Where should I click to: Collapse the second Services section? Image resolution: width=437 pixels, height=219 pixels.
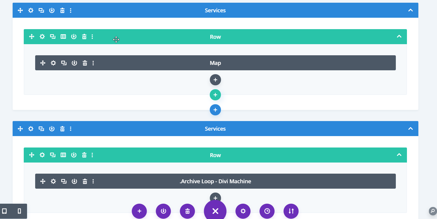[x=410, y=129]
